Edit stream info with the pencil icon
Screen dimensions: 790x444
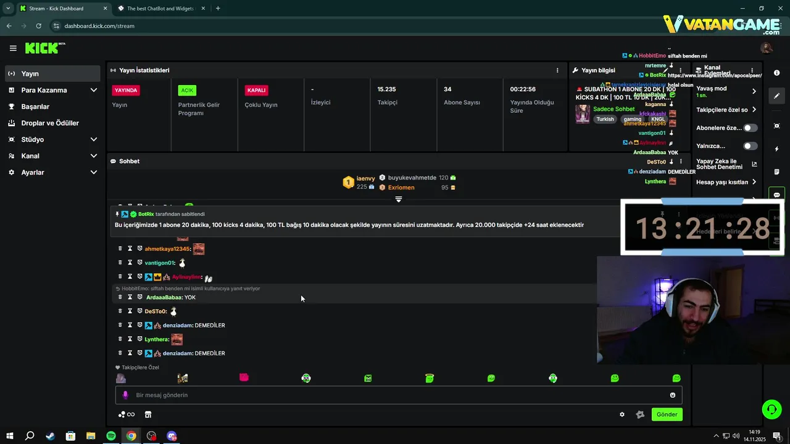(665, 70)
